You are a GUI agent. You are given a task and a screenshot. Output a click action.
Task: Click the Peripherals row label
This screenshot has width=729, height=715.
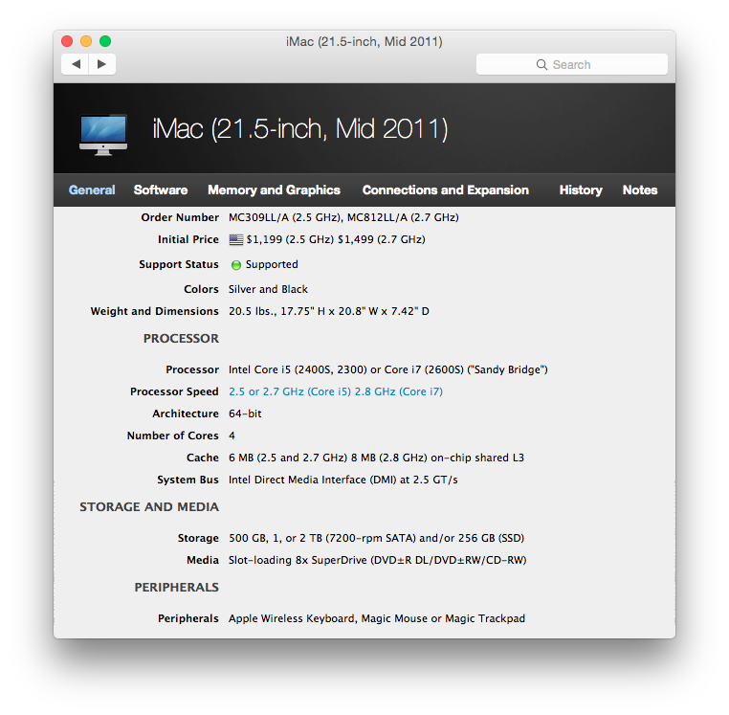point(188,618)
